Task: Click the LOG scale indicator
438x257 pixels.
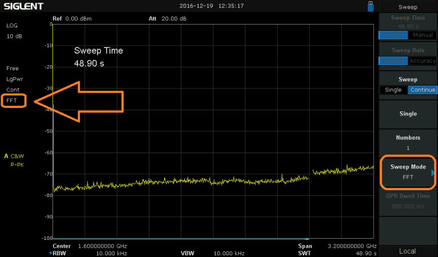Action: [x=12, y=26]
